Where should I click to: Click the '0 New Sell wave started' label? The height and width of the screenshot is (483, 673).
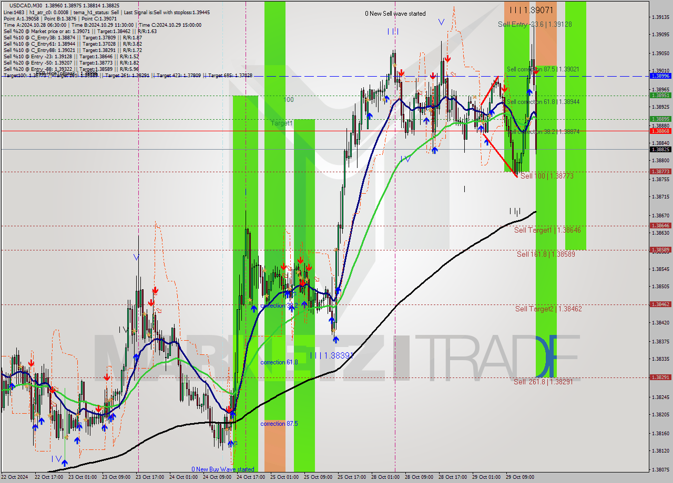point(395,14)
